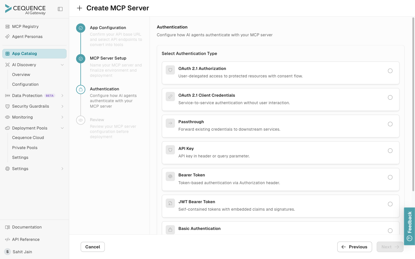Screen dimensions: 415x259
Task: Click the vertical scrollbar of authentication list
Action: click(x=413, y=104)
